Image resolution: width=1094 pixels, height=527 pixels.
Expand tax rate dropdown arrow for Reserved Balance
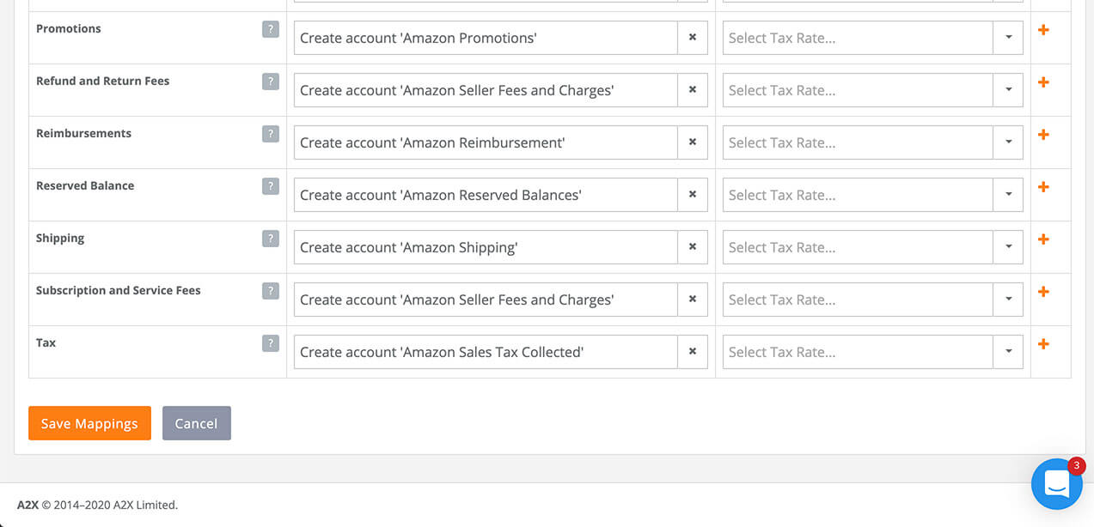(1008, 195)
